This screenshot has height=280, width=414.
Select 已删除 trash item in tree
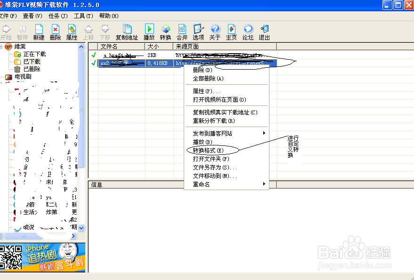pyautogui.click(x=27, y=69)
